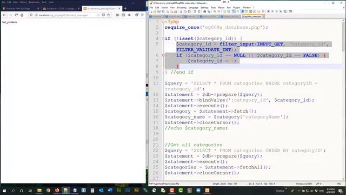The height and width of the screenshot is (195, 346).
Task: Close the active localhost Firefox tab
Action: click(119, 9)
